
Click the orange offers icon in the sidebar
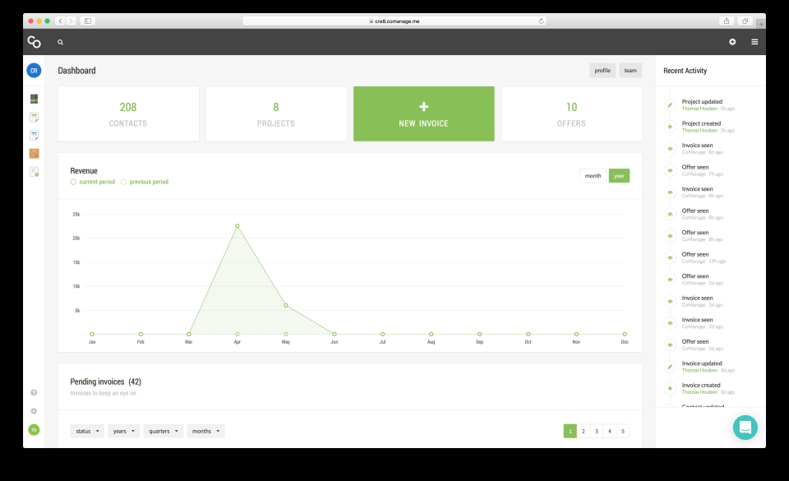[34, 153]
